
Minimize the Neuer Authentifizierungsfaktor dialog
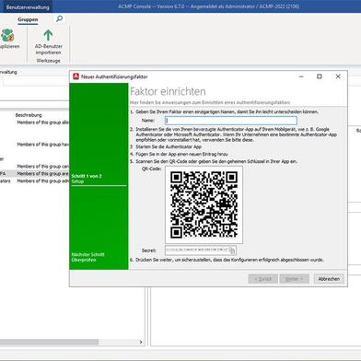click(301, 76)
